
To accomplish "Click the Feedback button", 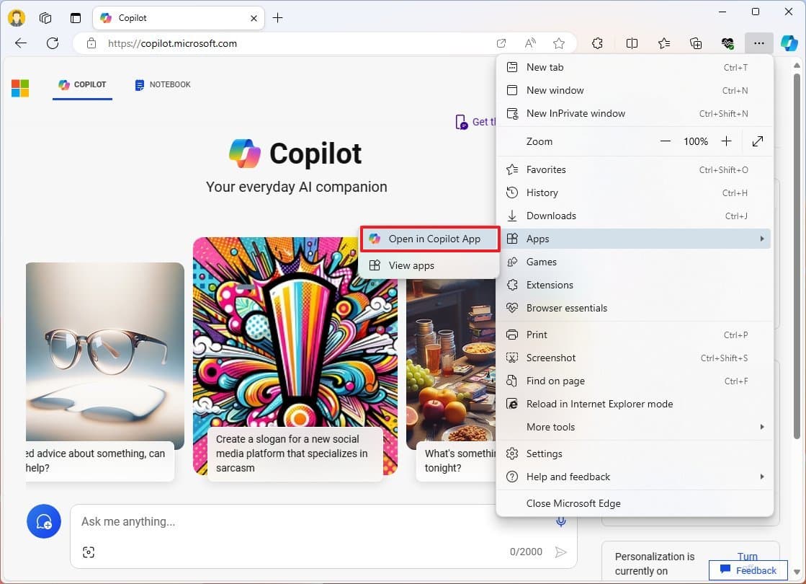I will (748, 570).
